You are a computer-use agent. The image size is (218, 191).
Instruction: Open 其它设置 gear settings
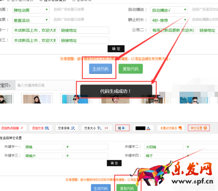(x=199, y=128)
